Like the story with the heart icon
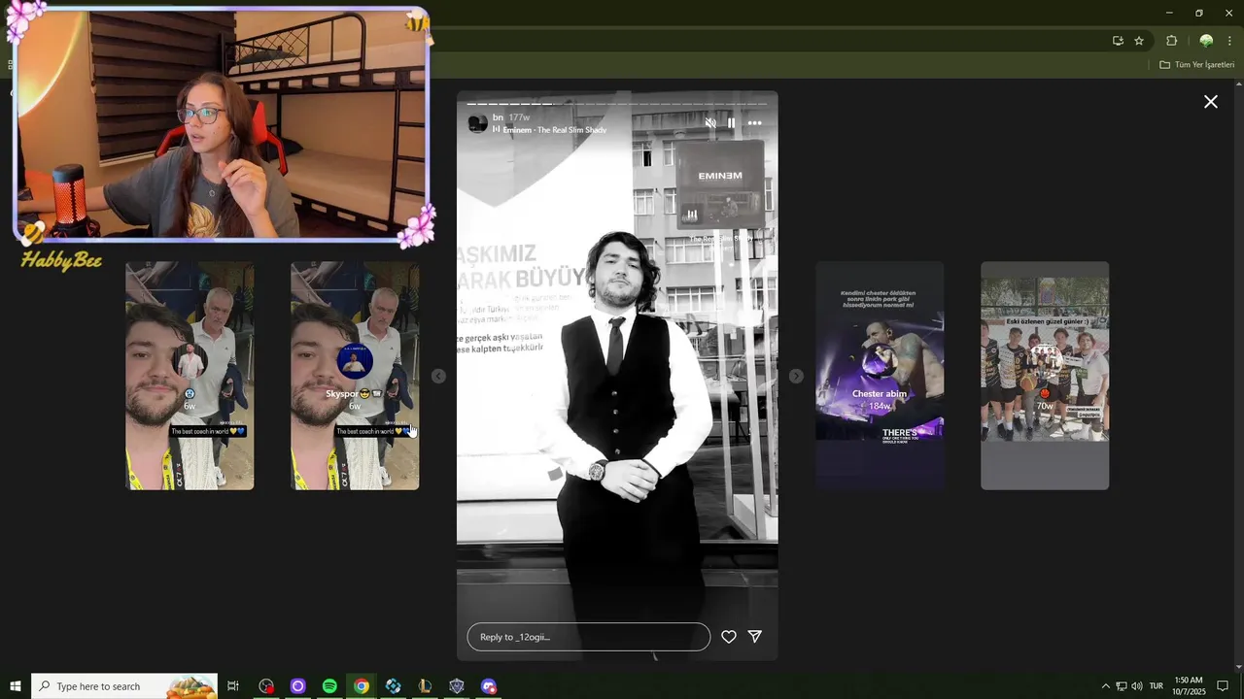This screenshot has height=699, width=1244. [729, 637]
